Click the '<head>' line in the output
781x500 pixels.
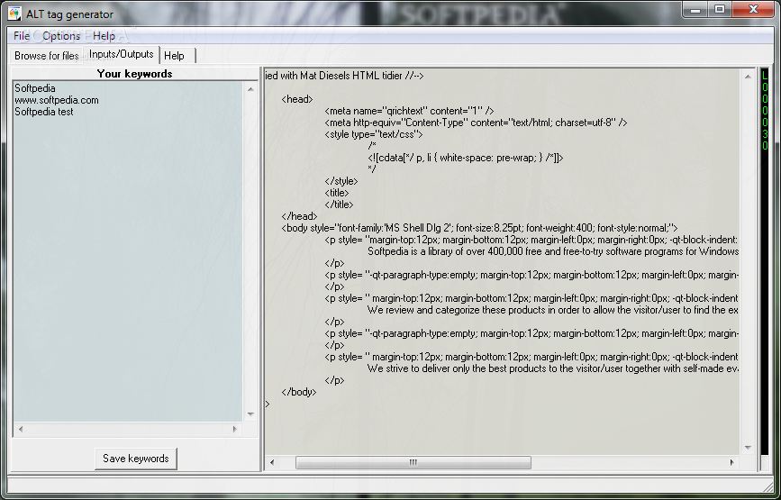point(297,99)
